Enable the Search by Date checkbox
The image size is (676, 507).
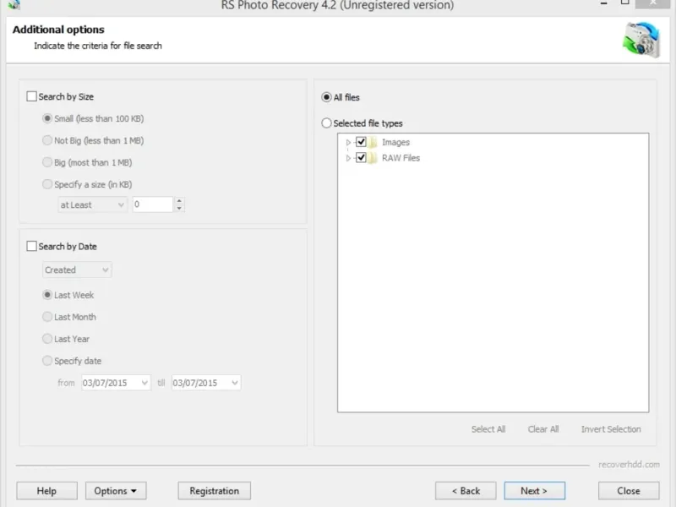(x=32, y=247)
